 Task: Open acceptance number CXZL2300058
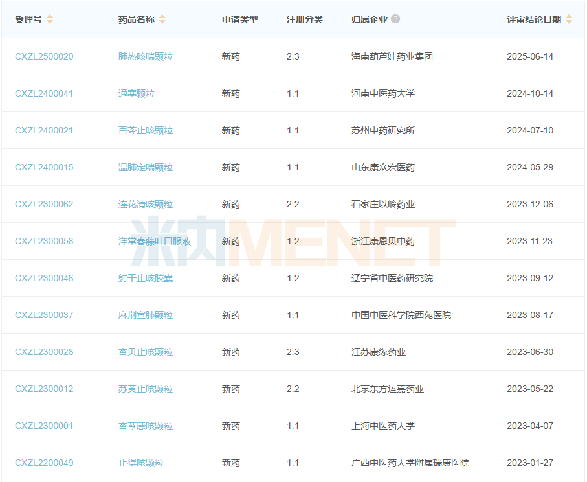pyautogui.click(x=44, y=241)
